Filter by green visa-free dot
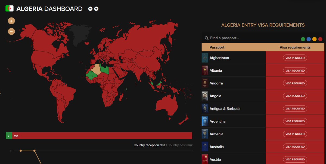Image resolution: width=326 pixels, height=164 pixels. (303, 39)
